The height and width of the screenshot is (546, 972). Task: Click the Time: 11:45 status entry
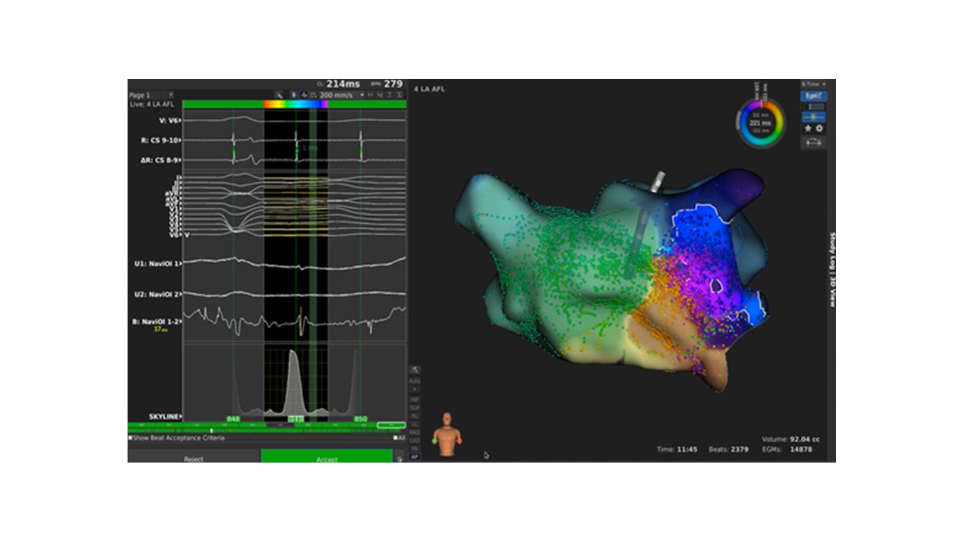coord(677,450)
